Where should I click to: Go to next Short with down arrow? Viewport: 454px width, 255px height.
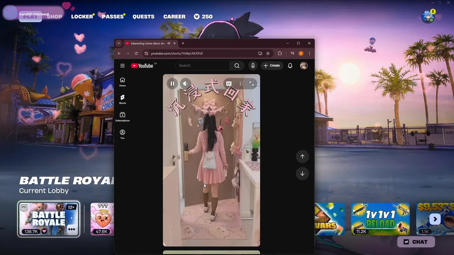point(302,174)
